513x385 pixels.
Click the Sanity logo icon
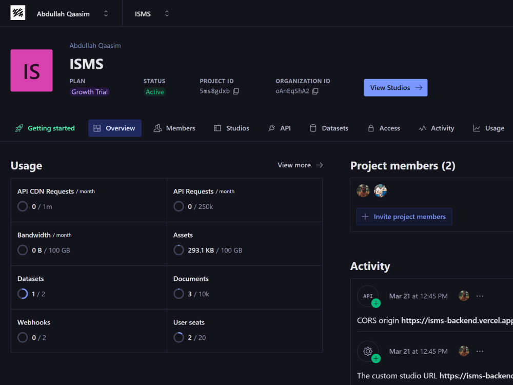(x=17, y=13)
